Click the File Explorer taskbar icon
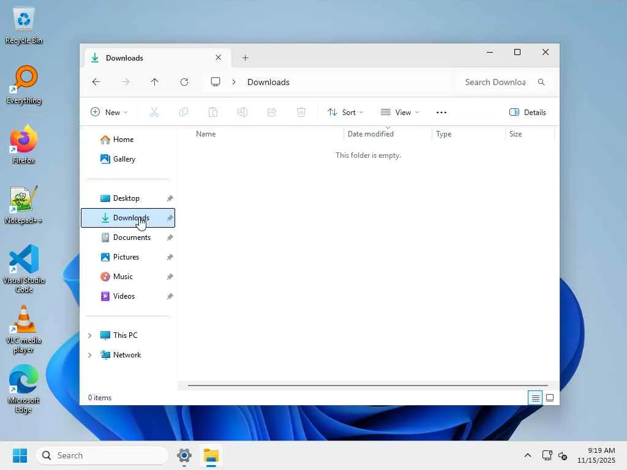 (211, 455)
